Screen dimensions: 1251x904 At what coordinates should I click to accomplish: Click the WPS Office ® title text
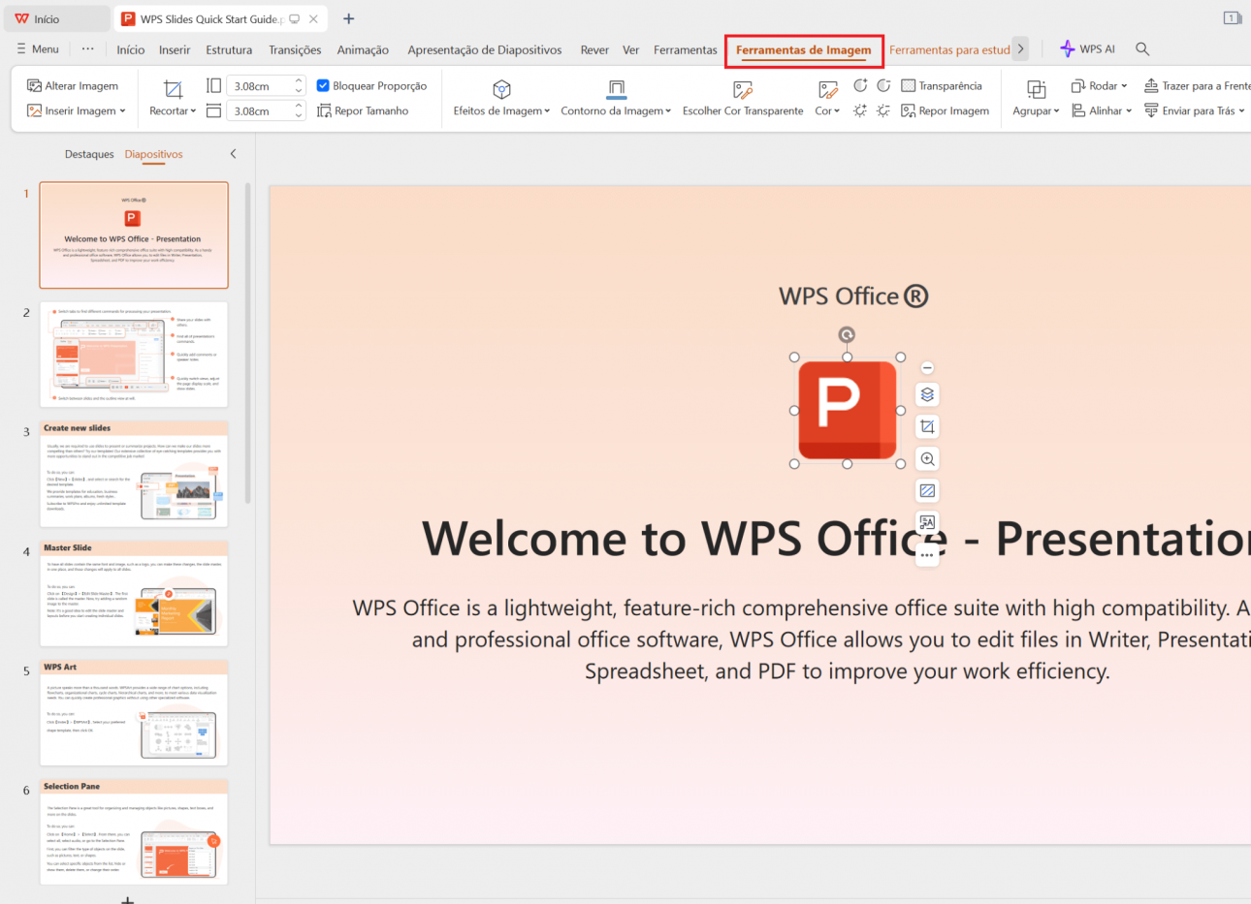tap(853, 296)
